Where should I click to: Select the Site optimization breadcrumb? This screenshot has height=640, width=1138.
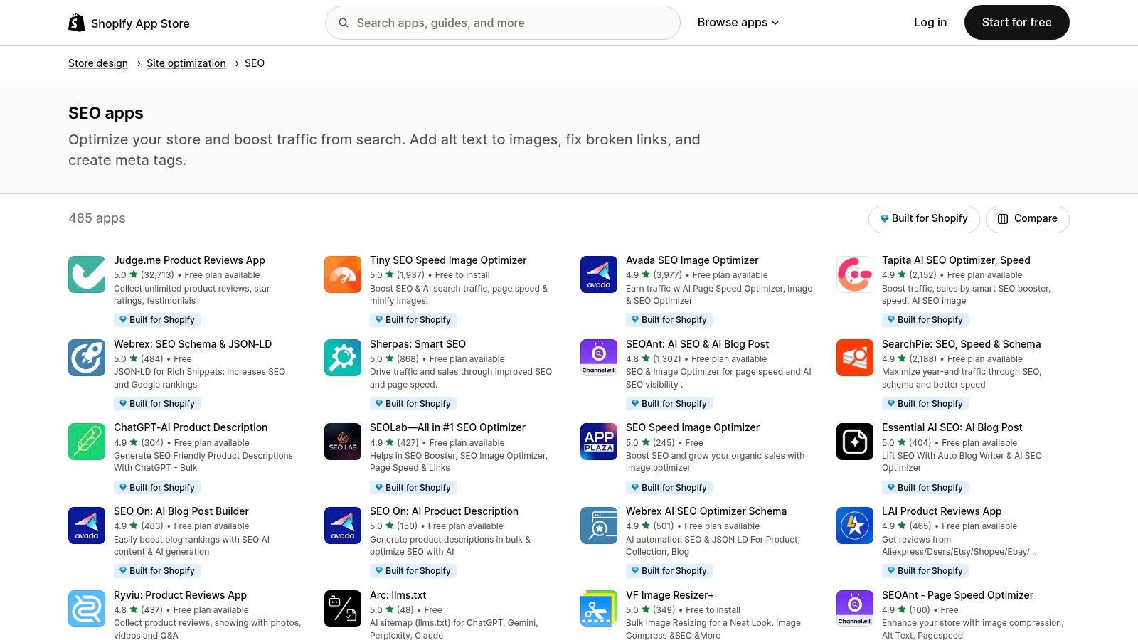(x=186, y=63)
